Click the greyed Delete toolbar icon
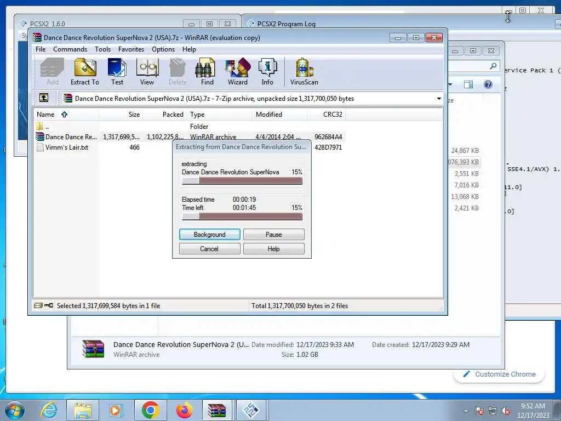 (178, 72)
